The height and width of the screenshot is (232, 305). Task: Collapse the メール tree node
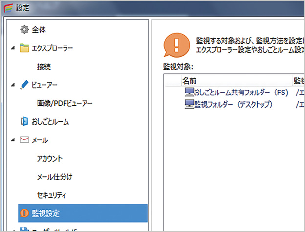pos(12,140)
